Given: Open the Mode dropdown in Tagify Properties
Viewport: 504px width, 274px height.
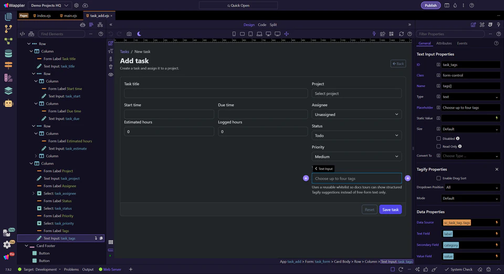Looking at the screenshot, I should tap(470, 198).
